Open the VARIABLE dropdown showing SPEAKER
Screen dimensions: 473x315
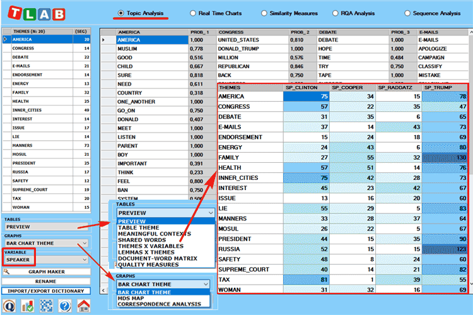click(x=47, y=259)
